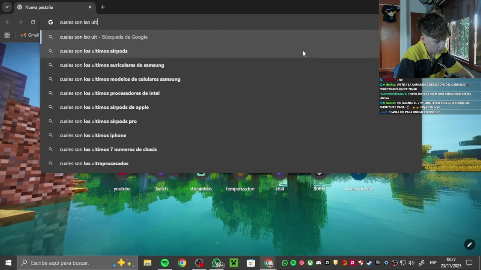The image size is (481, 270).
Task: Open WhatsApp taskbar icon with 99+ badge
Action: (x=217, y=263)
